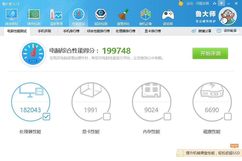Screen dimensions: 242x161
Task: Click the 鲁大师 专注硬件防护 brand logo
Action: [206, 17]
